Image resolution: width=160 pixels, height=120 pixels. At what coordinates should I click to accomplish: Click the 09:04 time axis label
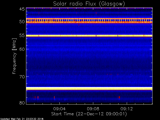coord(59,109)
